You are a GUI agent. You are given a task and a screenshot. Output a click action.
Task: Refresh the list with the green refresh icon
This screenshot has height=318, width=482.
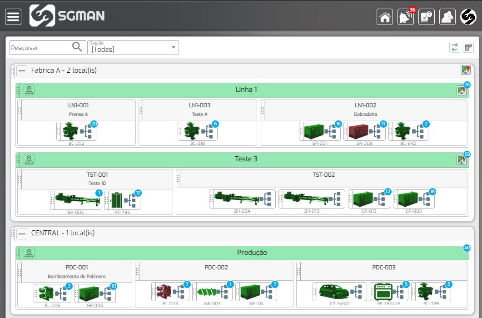pyautogui.click(x=454, y=47)
